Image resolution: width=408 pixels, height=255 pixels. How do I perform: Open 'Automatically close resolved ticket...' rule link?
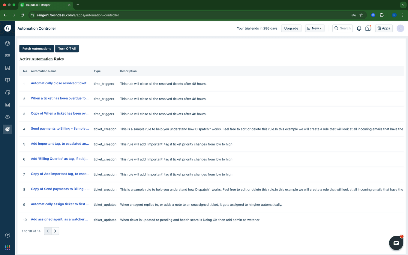[x=60, y=83]
